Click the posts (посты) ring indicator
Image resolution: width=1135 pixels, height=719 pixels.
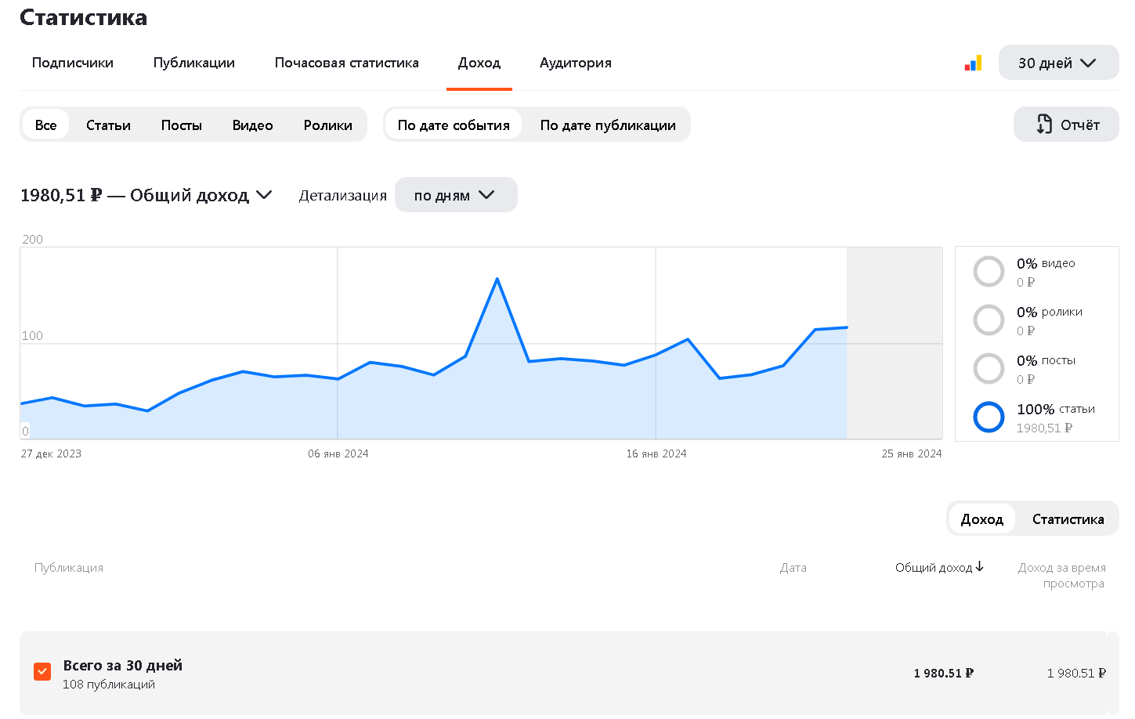[x=989, y=369]
